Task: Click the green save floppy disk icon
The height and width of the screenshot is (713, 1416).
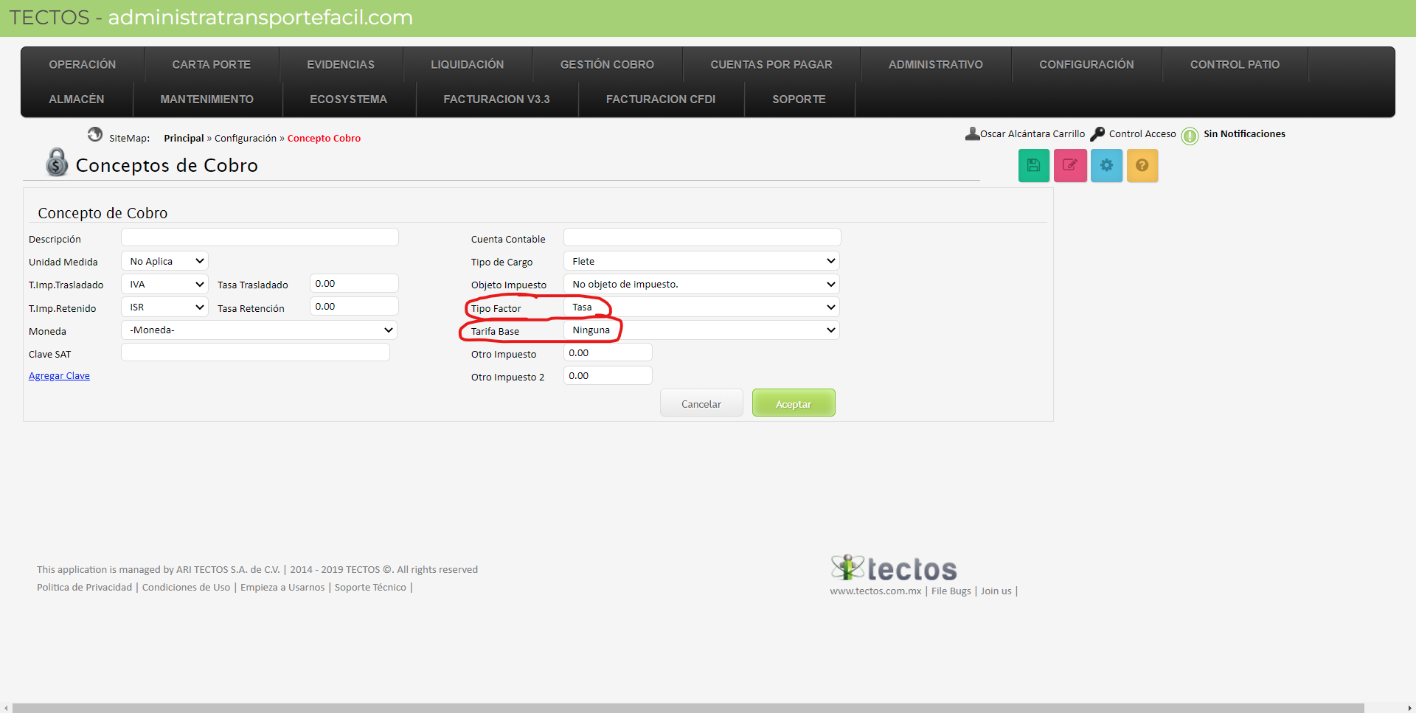Action: point(1033,166)
